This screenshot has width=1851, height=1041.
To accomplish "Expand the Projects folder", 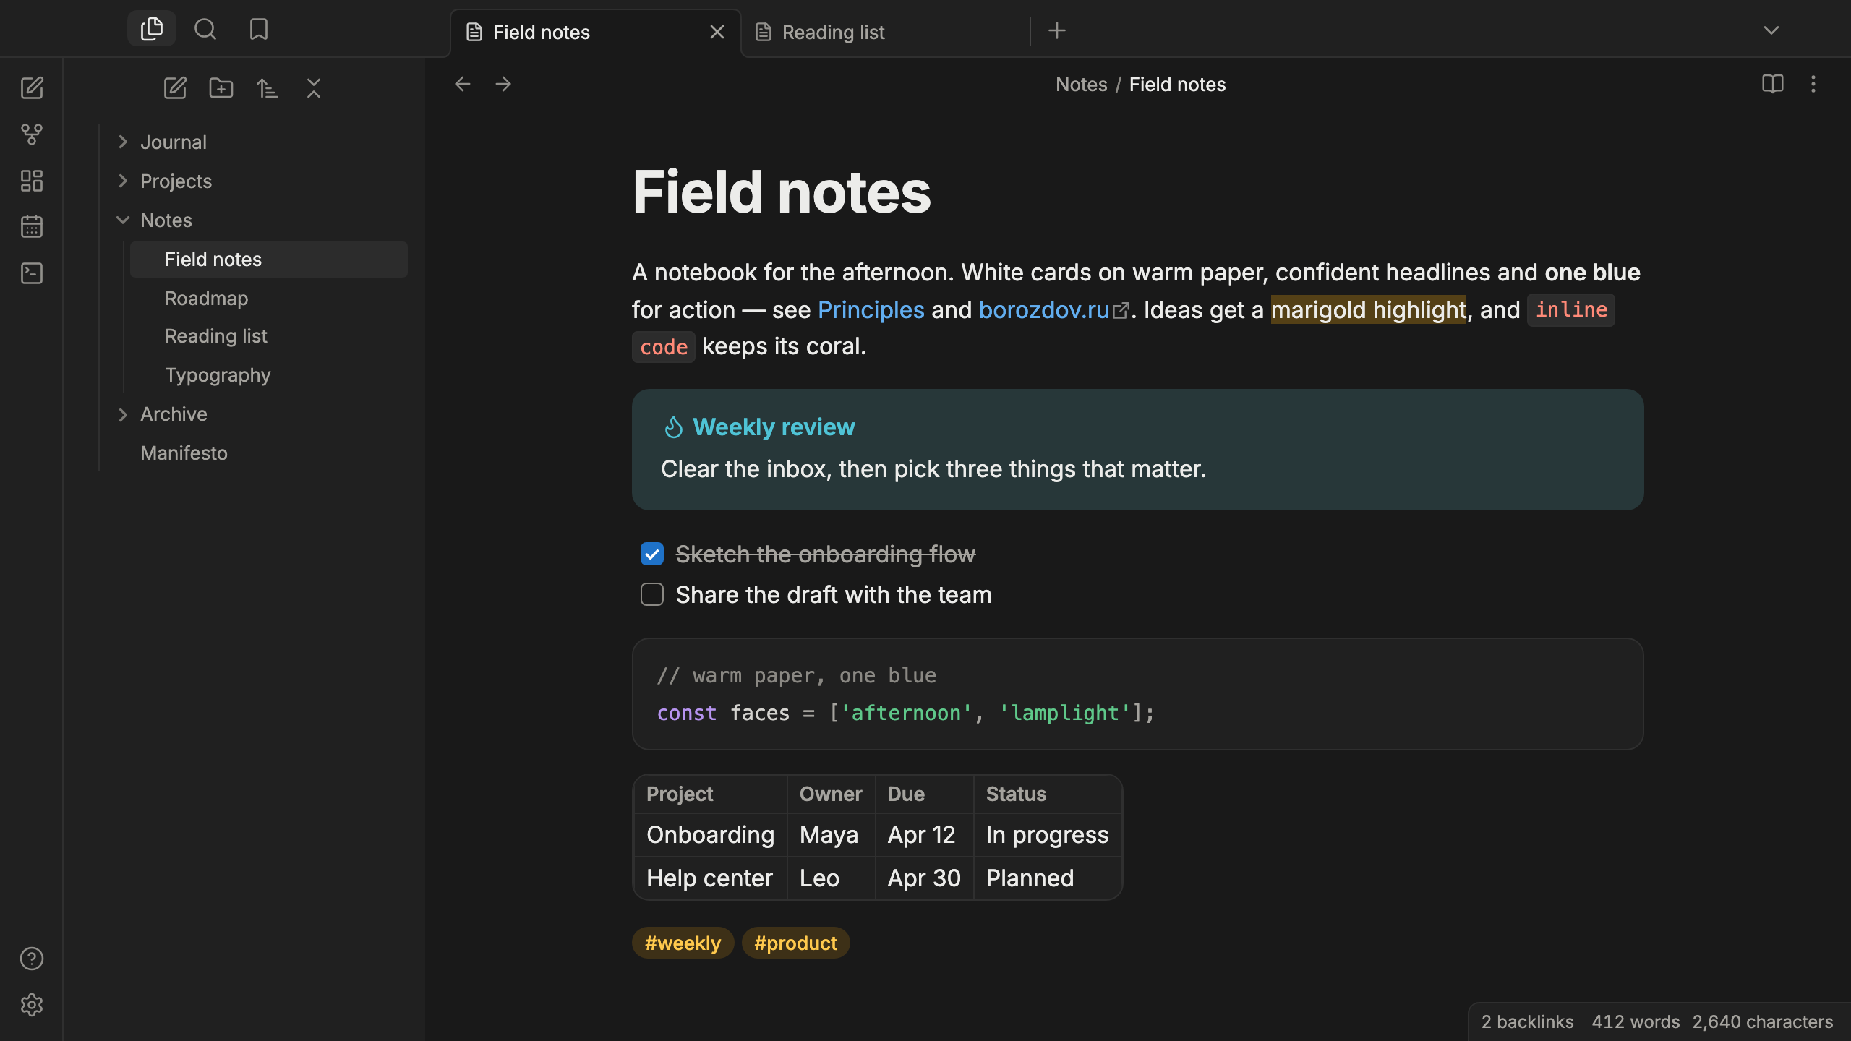I will coord(123,181).
